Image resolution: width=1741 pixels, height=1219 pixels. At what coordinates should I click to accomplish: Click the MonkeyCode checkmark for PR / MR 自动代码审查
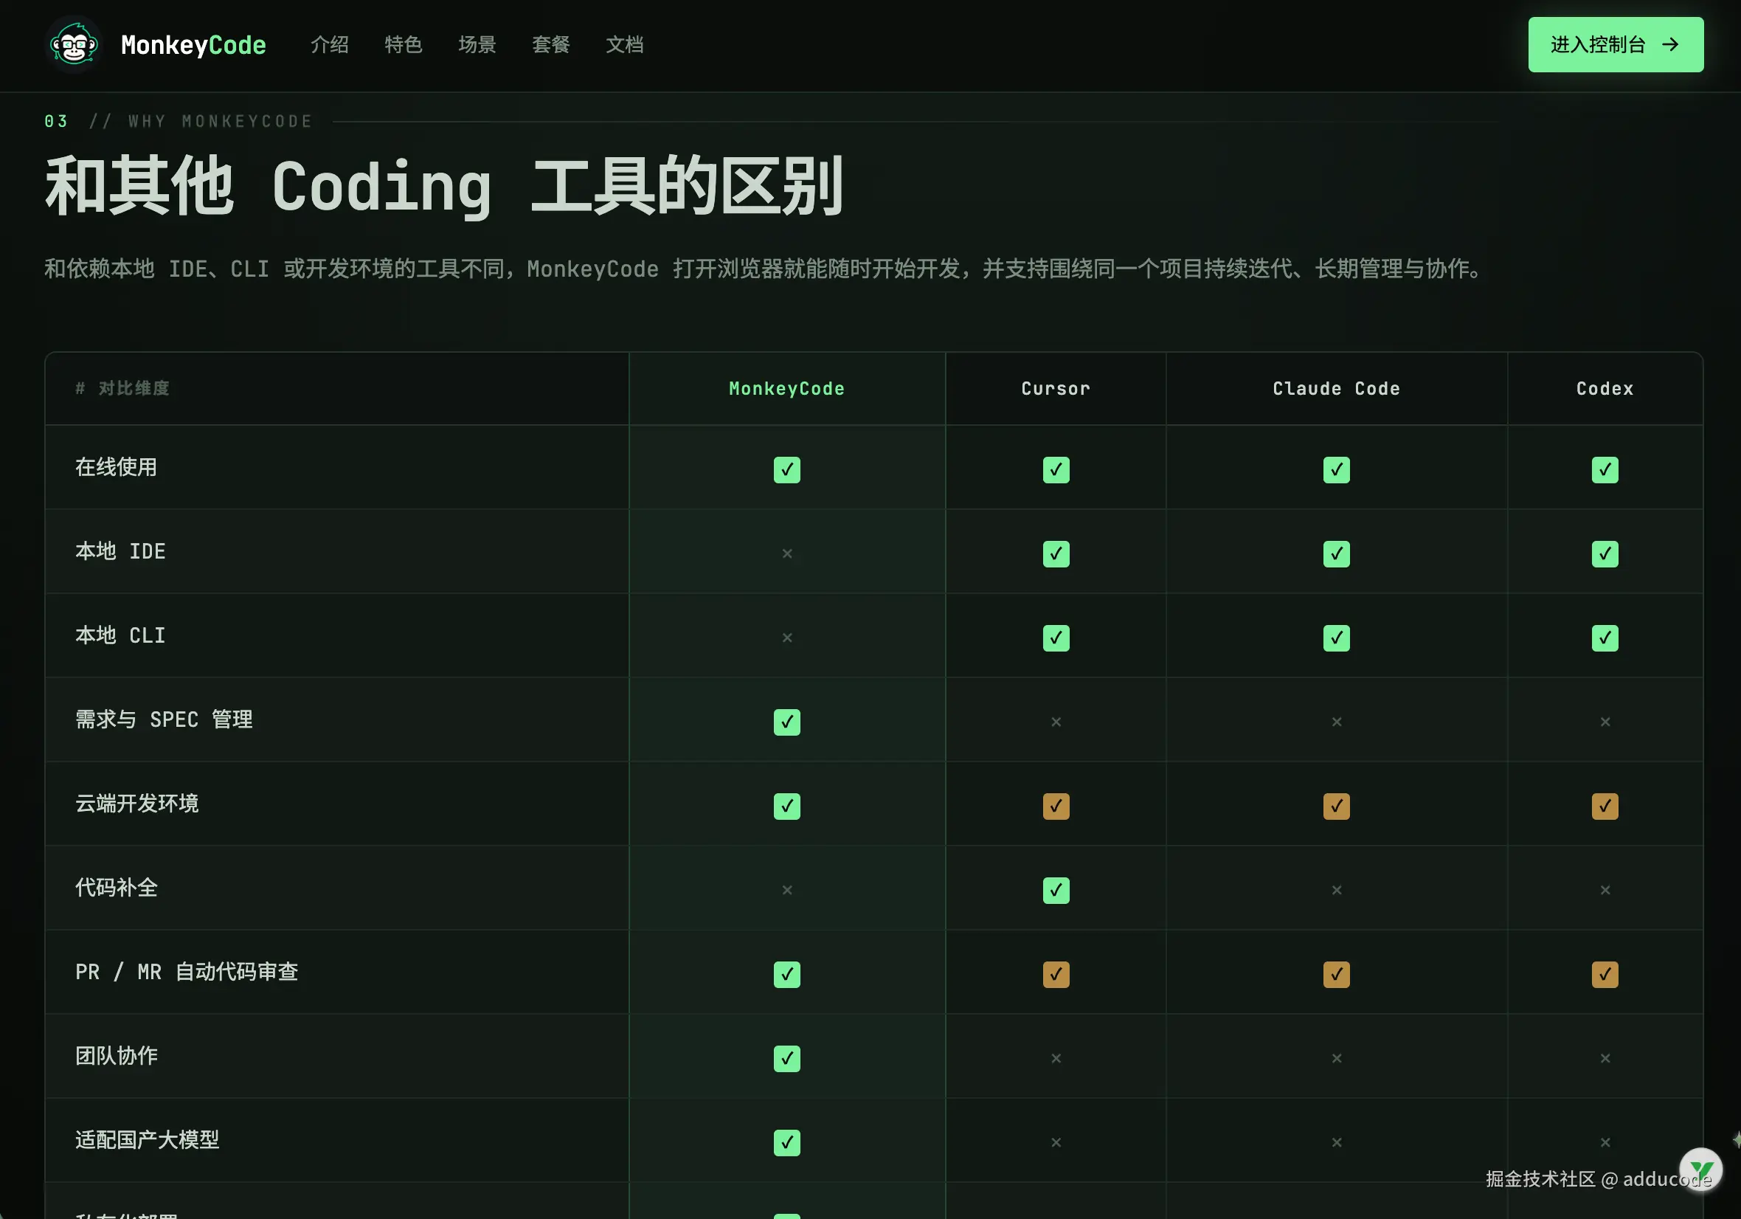coord(786,975)
